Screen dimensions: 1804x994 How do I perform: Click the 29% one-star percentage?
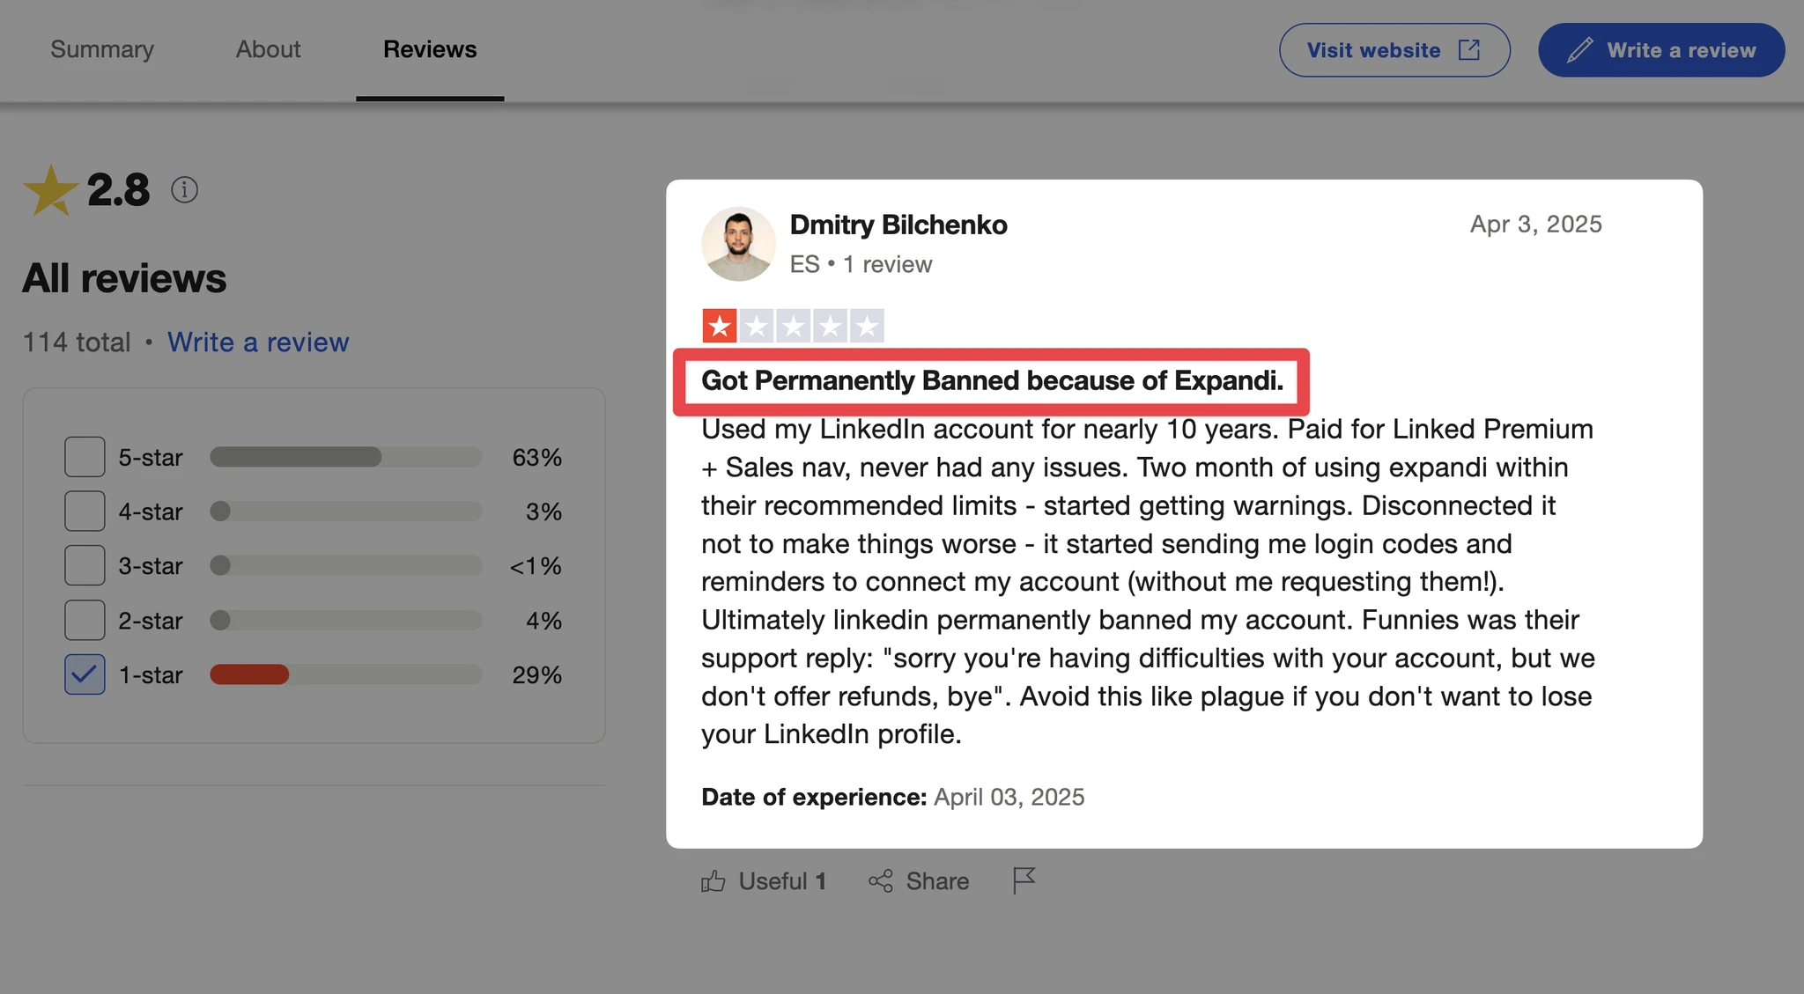click(x=537, y=674)
